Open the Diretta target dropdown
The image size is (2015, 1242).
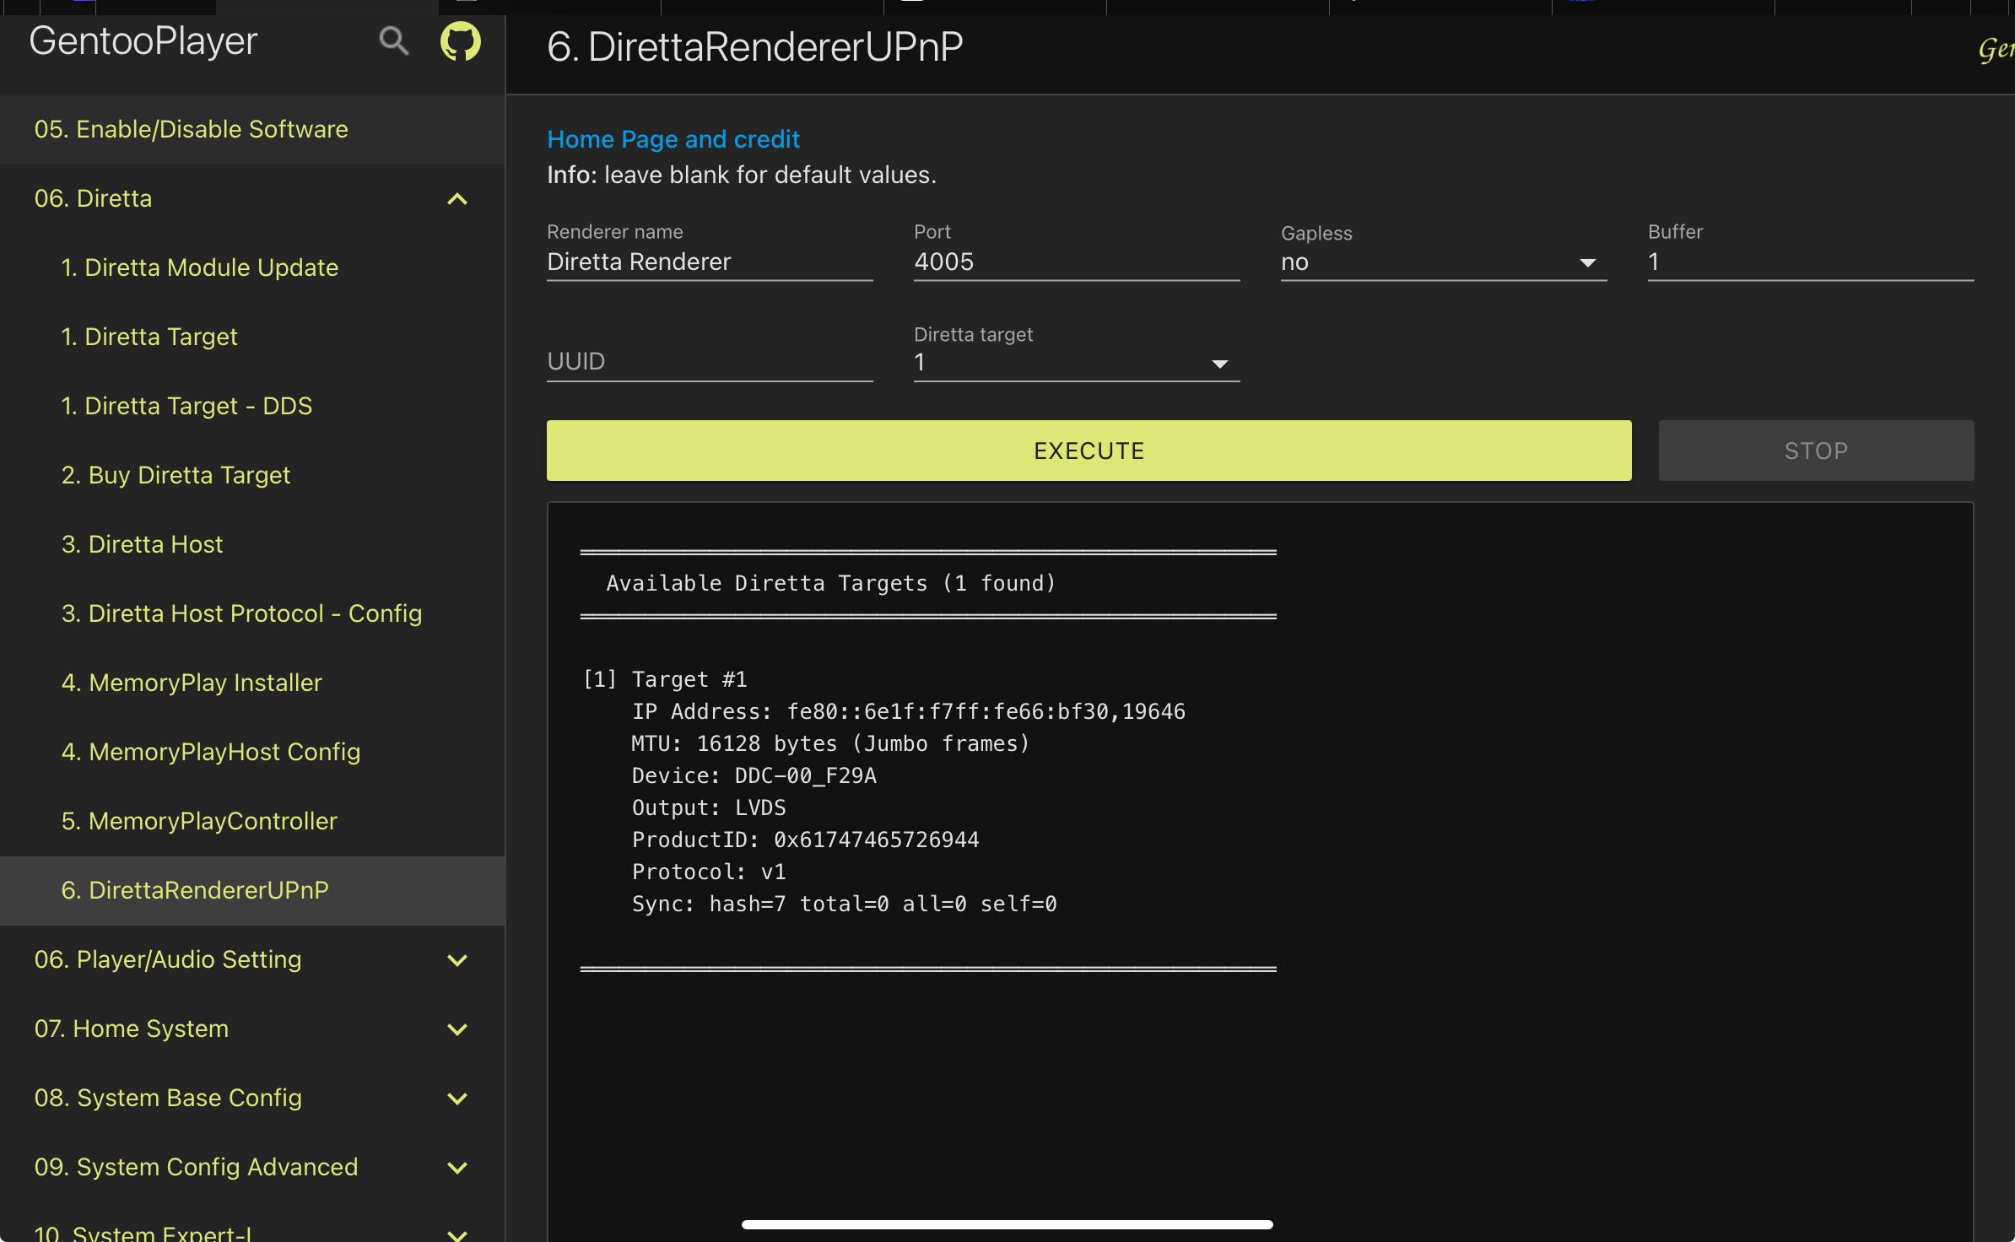point(1076,363)
